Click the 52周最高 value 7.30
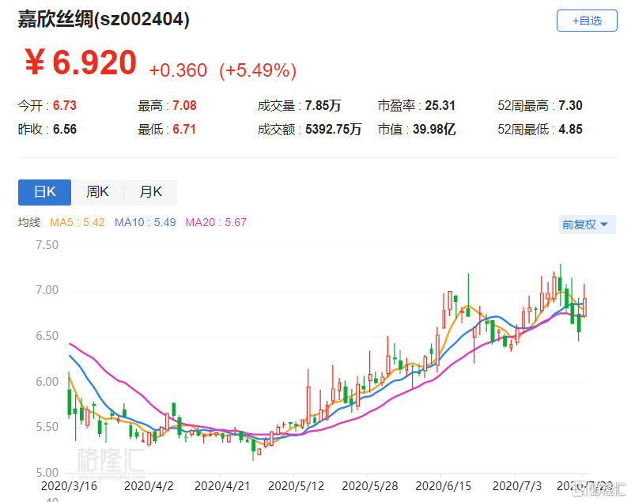Image resolution: width=631 pixels, height=502 pixels. 570,105
